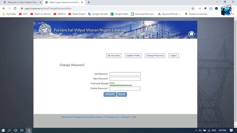The image size is (237, 133).
Task: Go back with the browser back arrow
Action: [4, 8]
